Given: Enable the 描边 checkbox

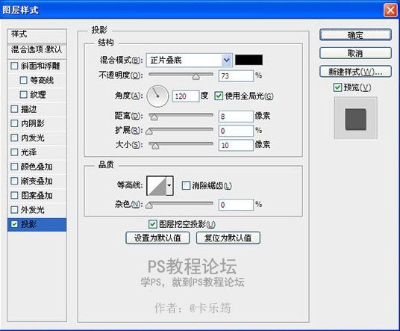Looking at the screenshot, I should point(14,109).
